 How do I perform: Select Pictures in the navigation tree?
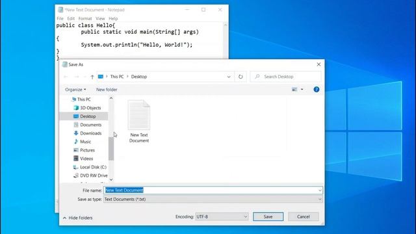(87, 150)
